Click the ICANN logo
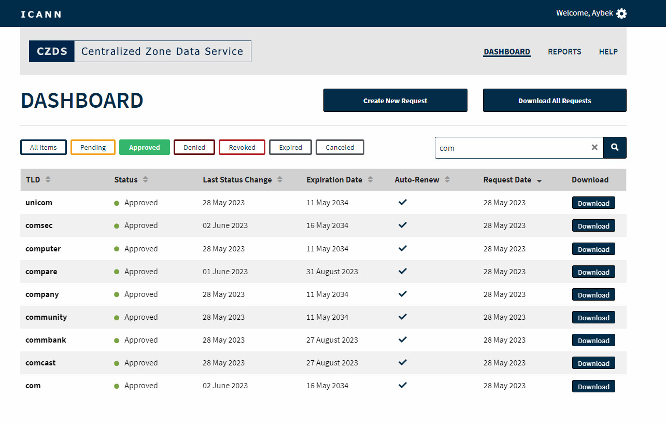This screenshot has width=666, height=425. tap(41, 14)
